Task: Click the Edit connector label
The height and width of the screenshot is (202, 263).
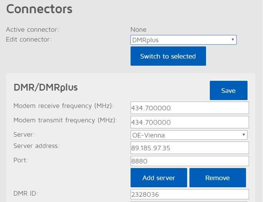Action: click(29, 39)
